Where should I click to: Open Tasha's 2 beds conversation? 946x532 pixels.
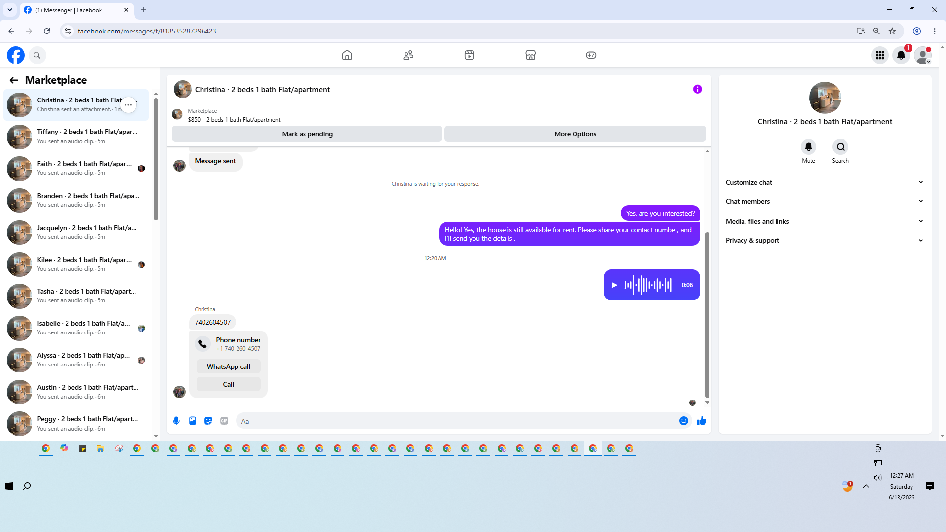(x=76, y=296)
